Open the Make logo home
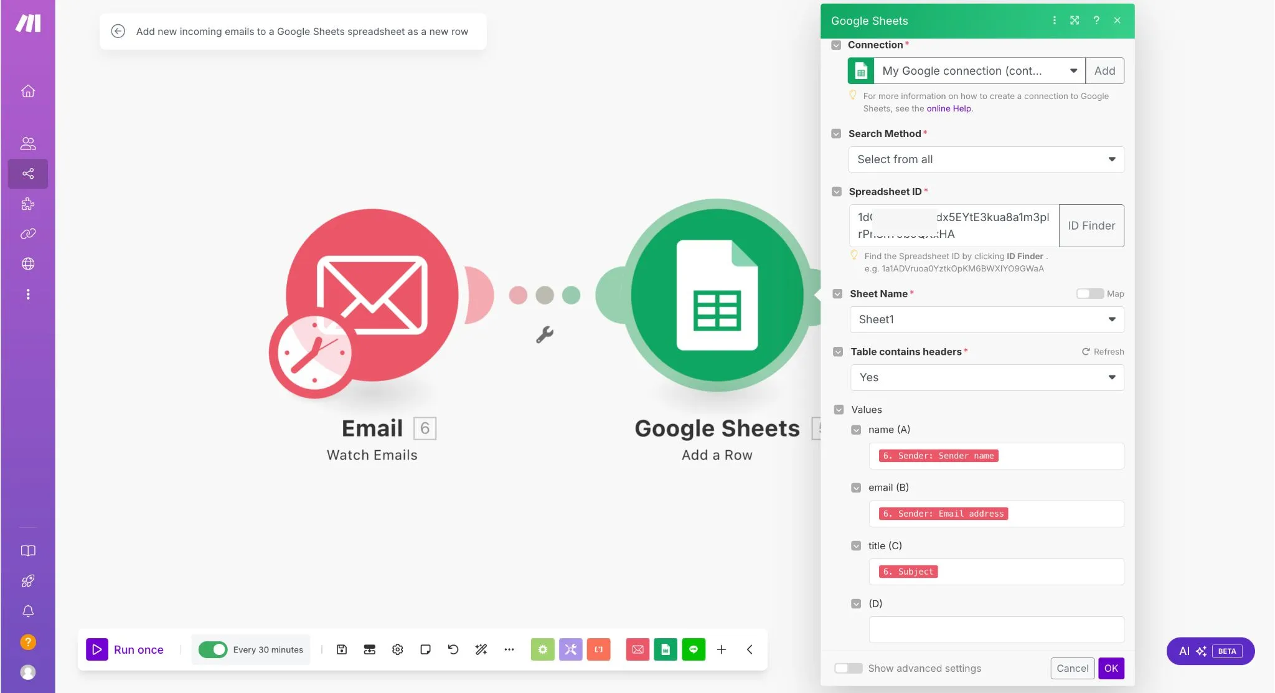The width and height of the screenshot is (1275, 693). pos(28,24)
